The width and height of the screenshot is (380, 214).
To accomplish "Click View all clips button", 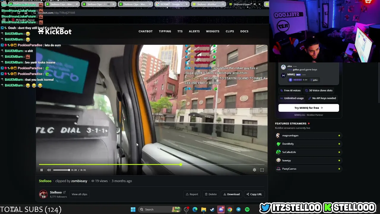I will point(79,194).
